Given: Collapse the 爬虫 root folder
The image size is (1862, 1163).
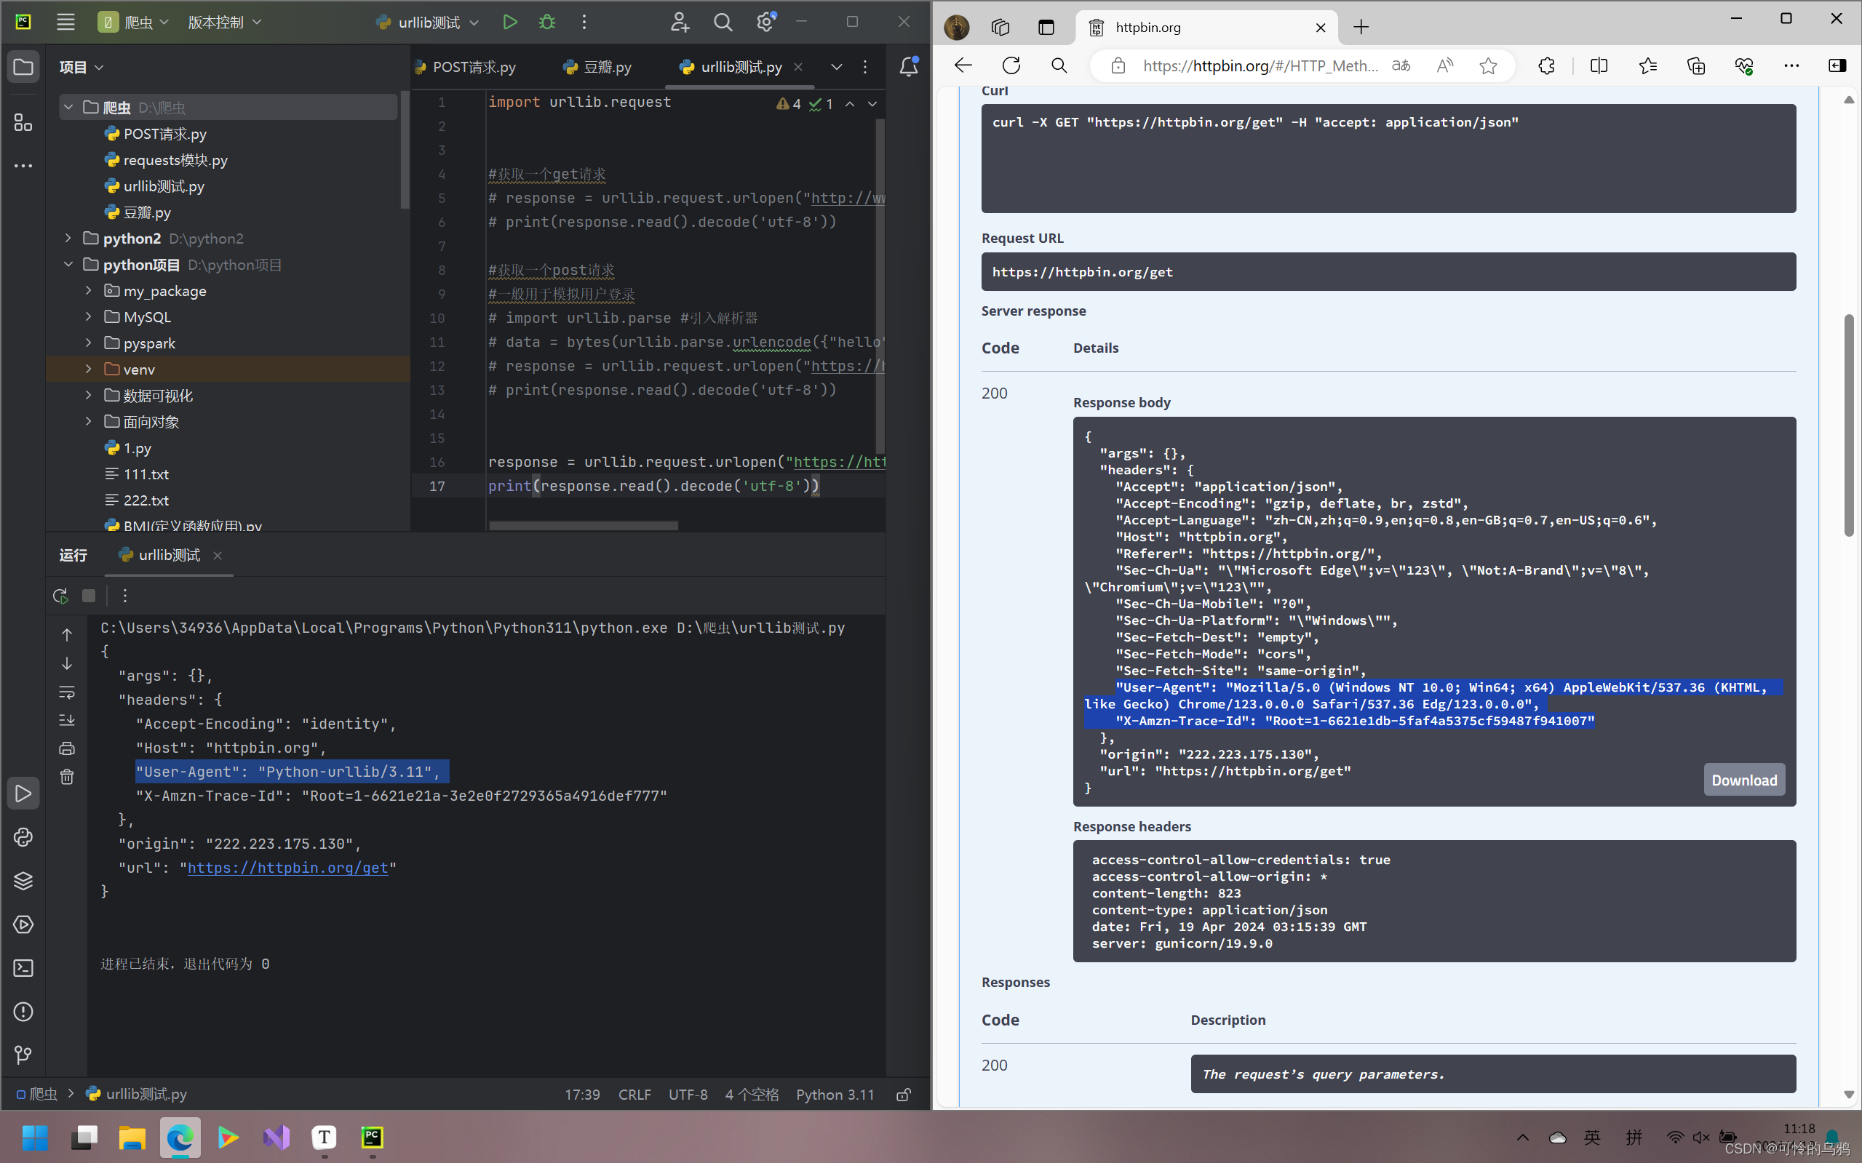Looking at the screenshot, I should (68, 108).
